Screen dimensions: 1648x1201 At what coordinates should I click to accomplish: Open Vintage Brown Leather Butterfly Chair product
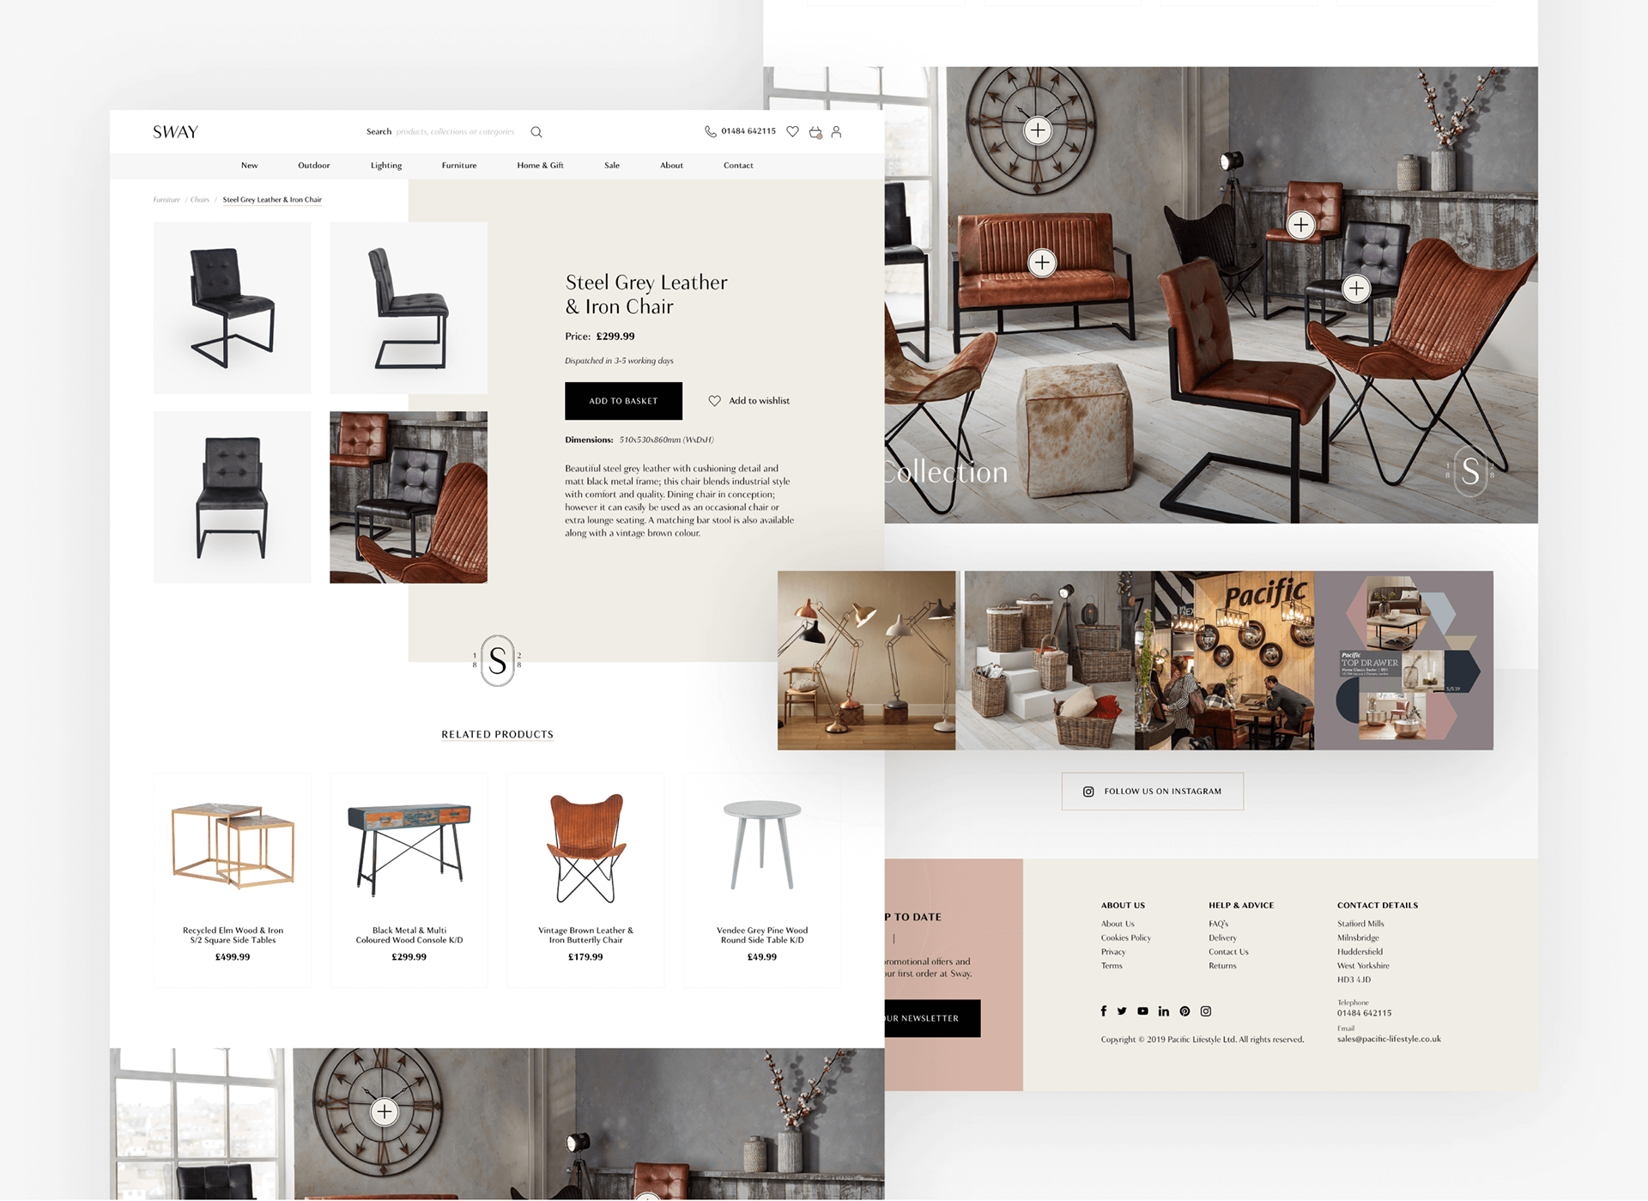[585, 880]
